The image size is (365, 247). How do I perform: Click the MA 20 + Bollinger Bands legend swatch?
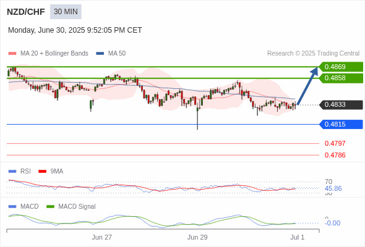click(12, 54)
